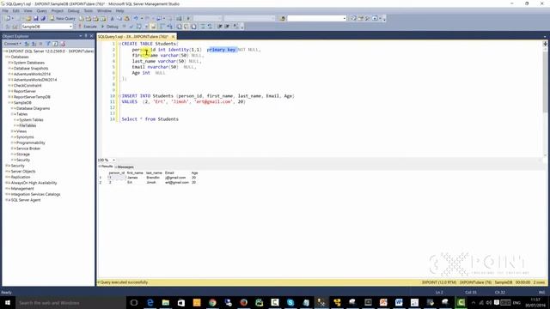This screenshot has height=309, width=550.
Task: Open the Connect dropdown in Object Explorer
Action: 13,44
